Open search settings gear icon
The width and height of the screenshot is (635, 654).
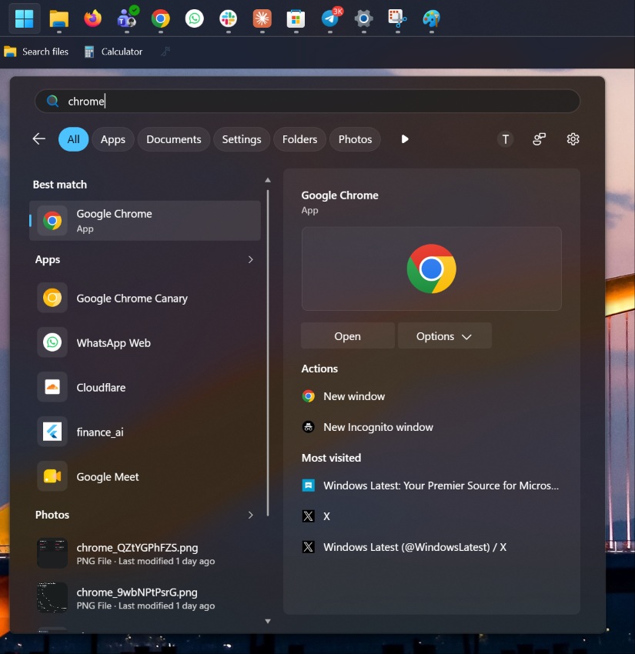click(x=573, y=139)
